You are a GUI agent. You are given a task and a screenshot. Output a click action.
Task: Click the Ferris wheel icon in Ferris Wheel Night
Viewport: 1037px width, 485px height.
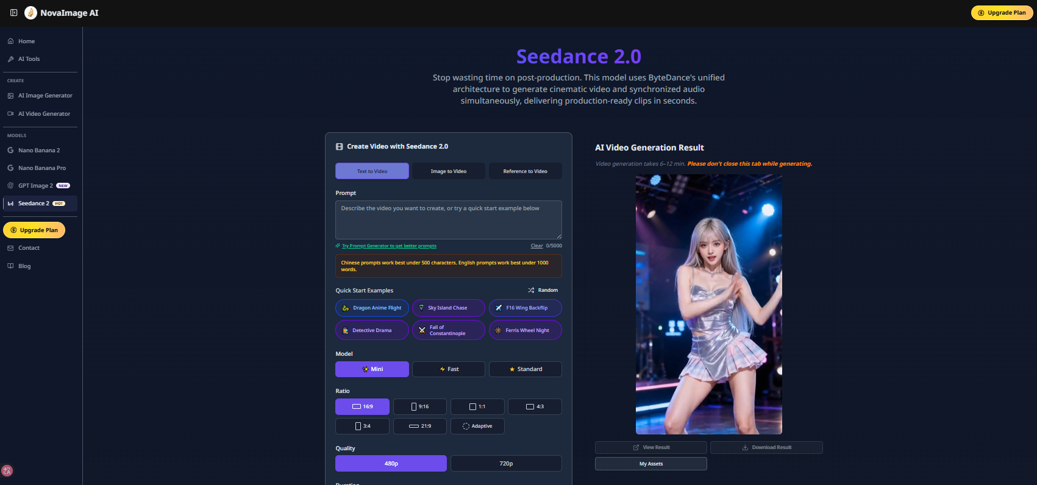pos(498,331)
